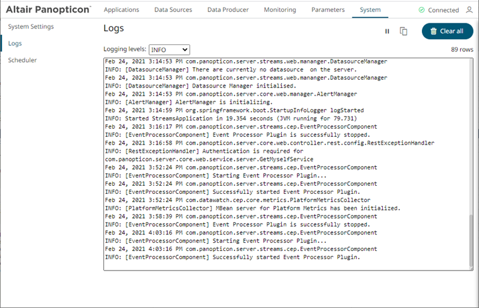Click Clear all button
The image size is (479, 308).
447,31
